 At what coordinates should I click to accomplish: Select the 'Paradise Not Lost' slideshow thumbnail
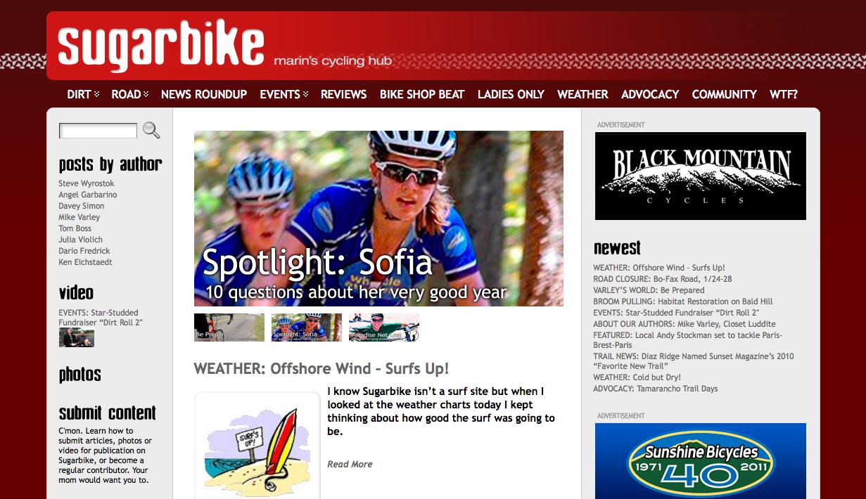click(384, 328)
